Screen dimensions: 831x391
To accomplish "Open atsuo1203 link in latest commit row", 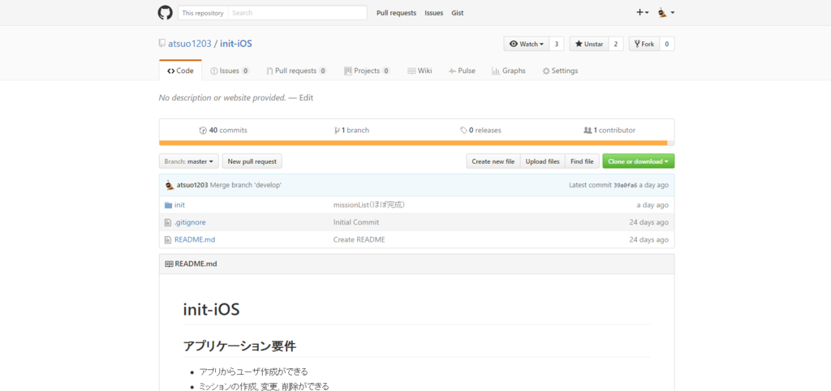I will [192, 186].
